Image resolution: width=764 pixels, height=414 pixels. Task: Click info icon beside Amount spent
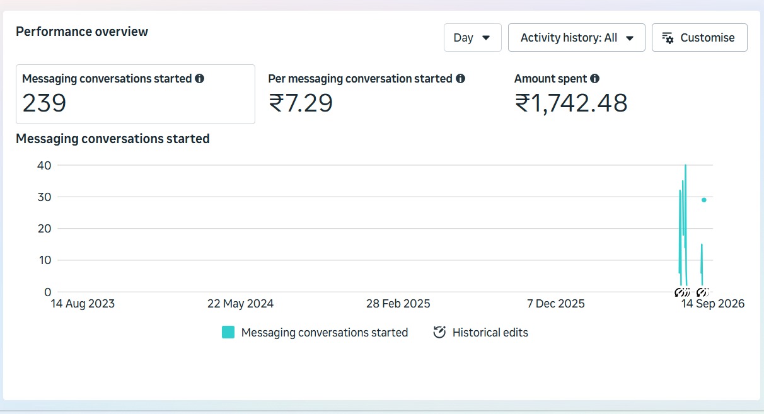coord(594,79)
